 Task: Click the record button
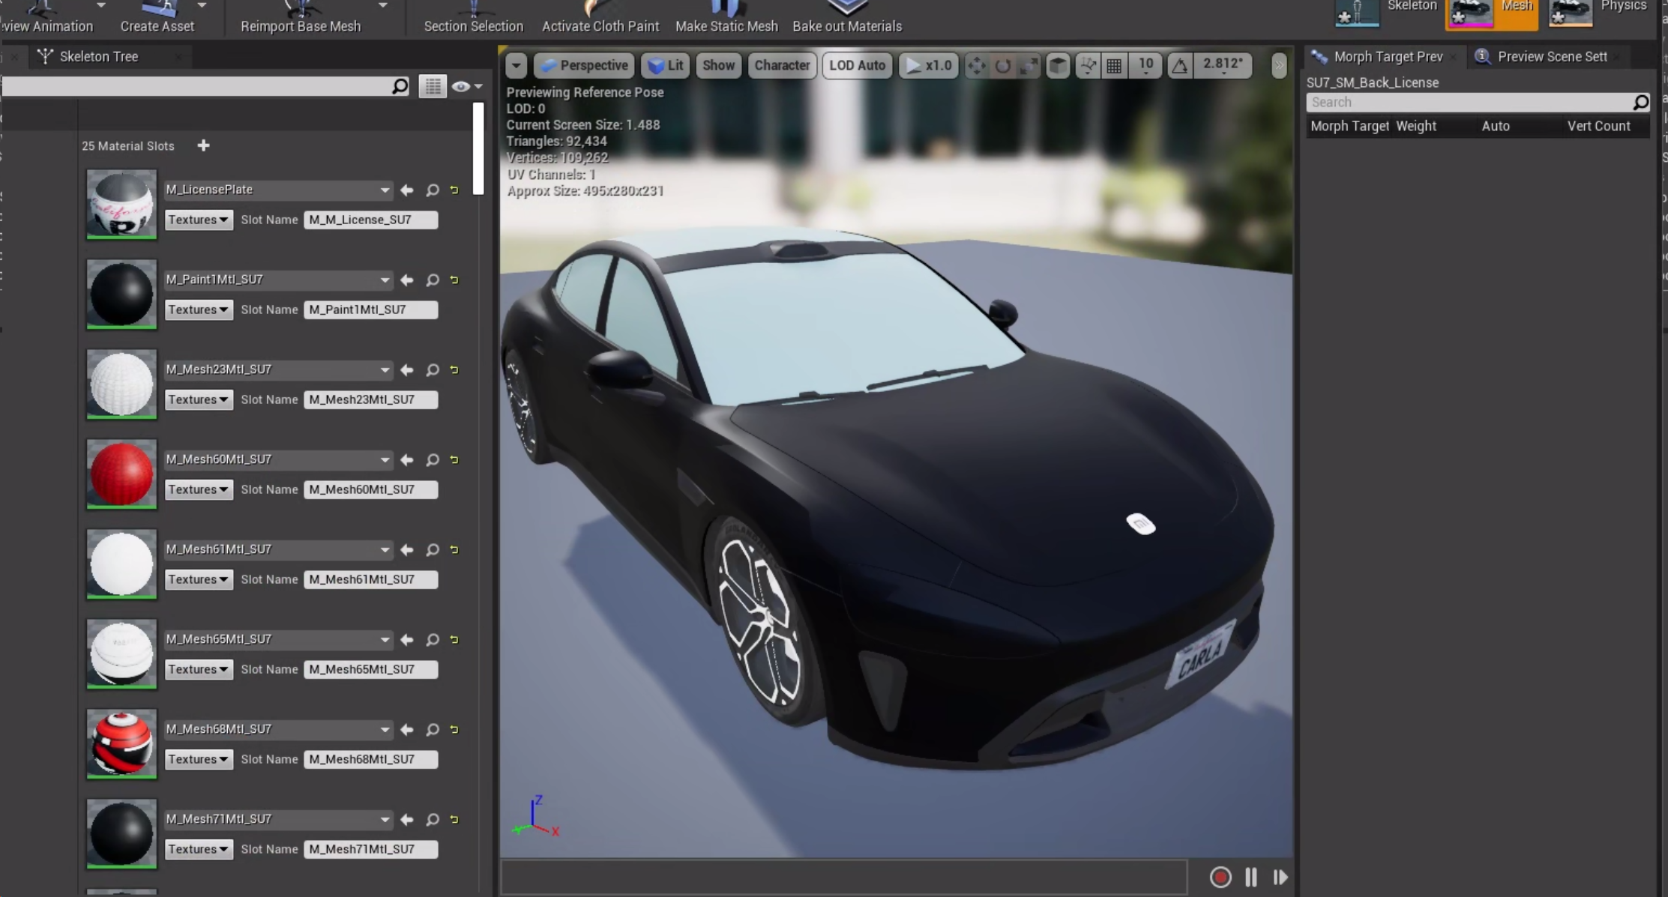(1220, 877)
